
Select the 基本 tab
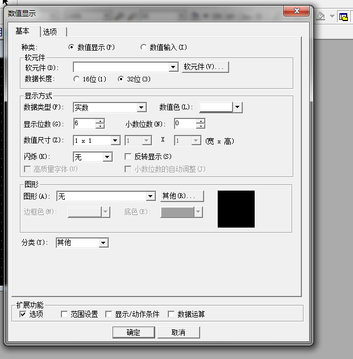(23, 31)
